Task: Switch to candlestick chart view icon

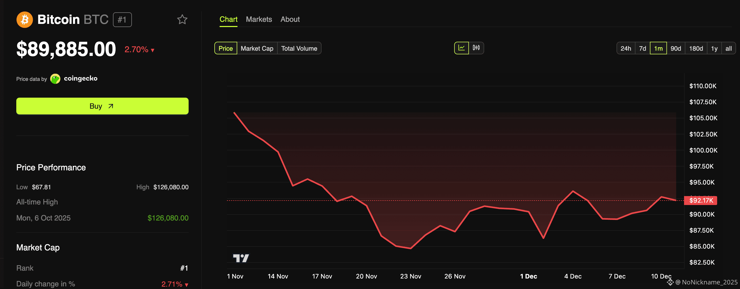Action: (476, 48)
